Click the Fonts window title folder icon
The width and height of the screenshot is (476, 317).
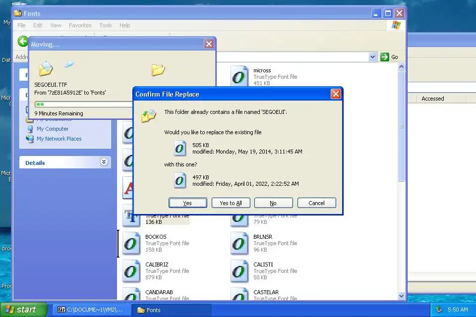[x=18, y=13]
